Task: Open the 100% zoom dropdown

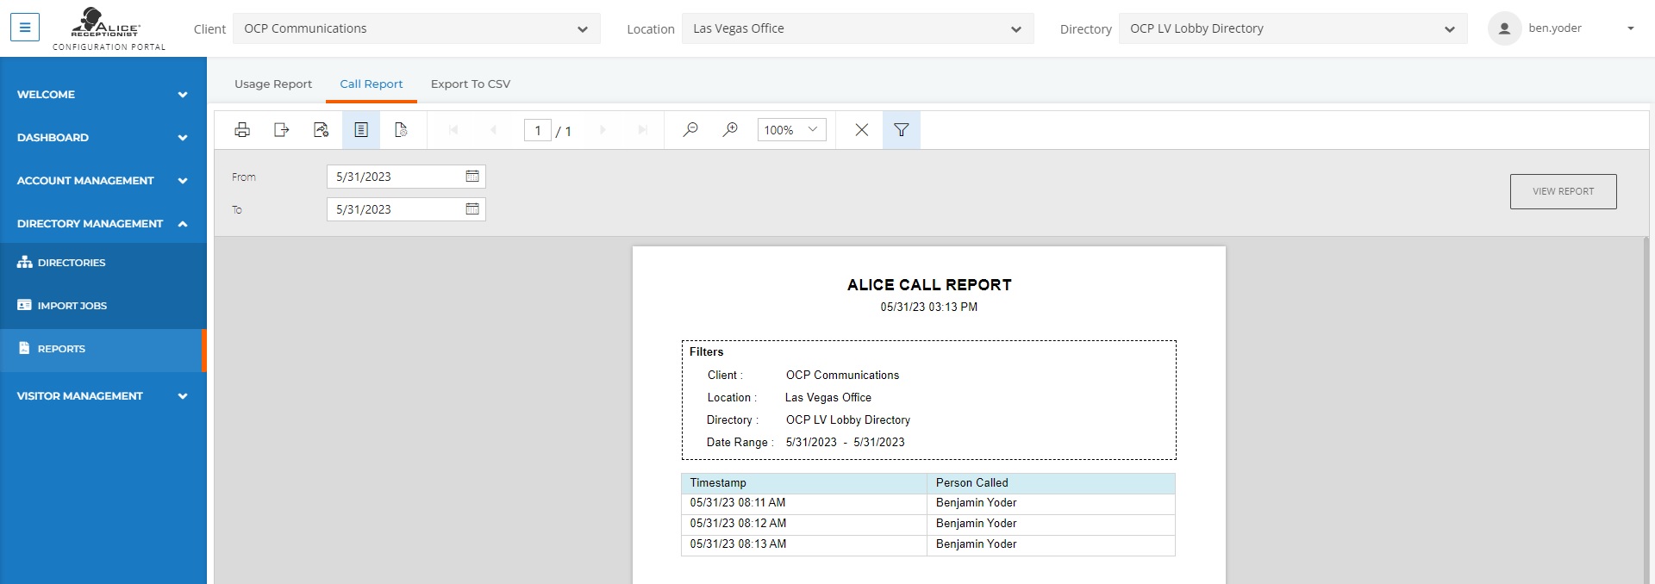Action: 791,130
